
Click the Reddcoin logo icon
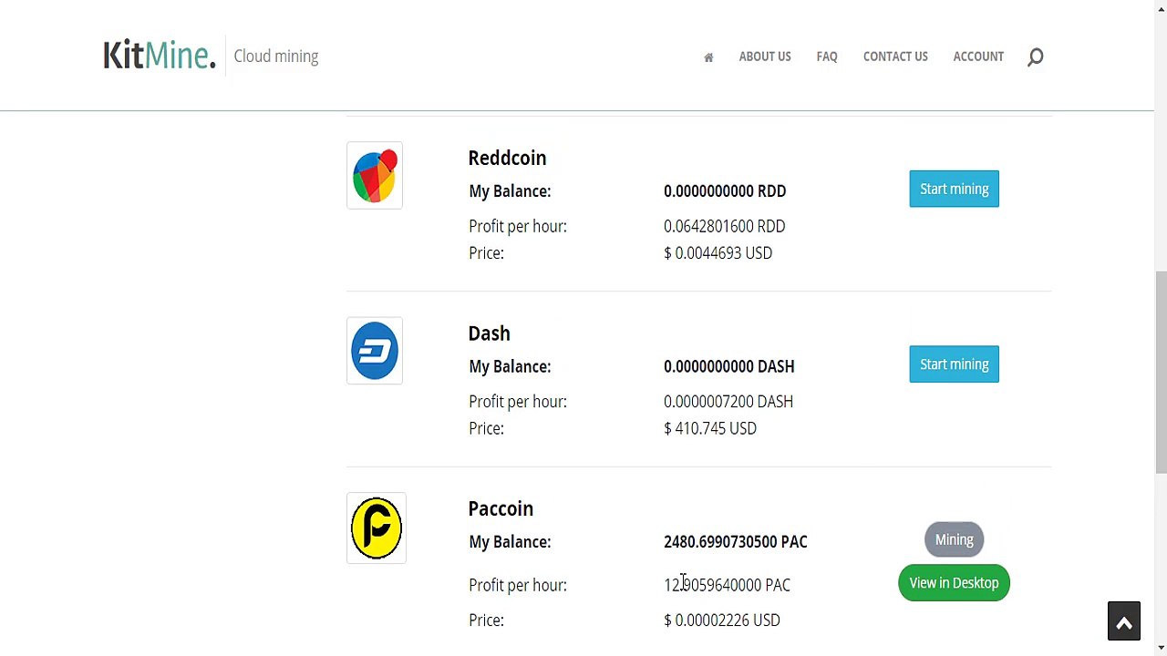click(x=375, y=176)
